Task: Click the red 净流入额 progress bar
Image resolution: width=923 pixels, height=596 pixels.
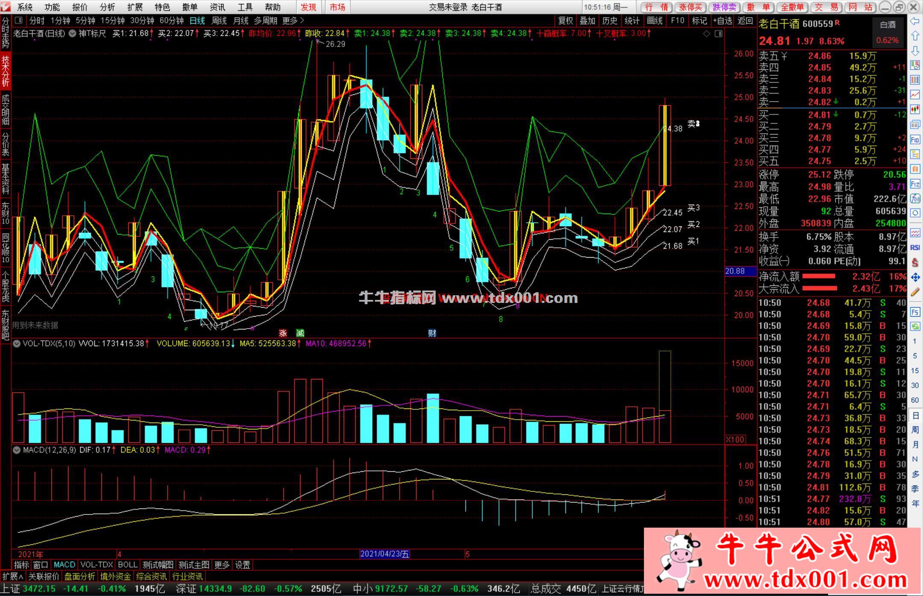Action: click(x=818, y=276)
